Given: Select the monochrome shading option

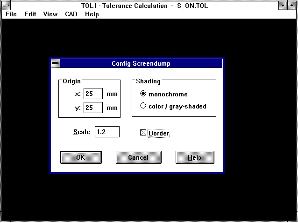Looking at the screenshot, I should coord(143,94).
